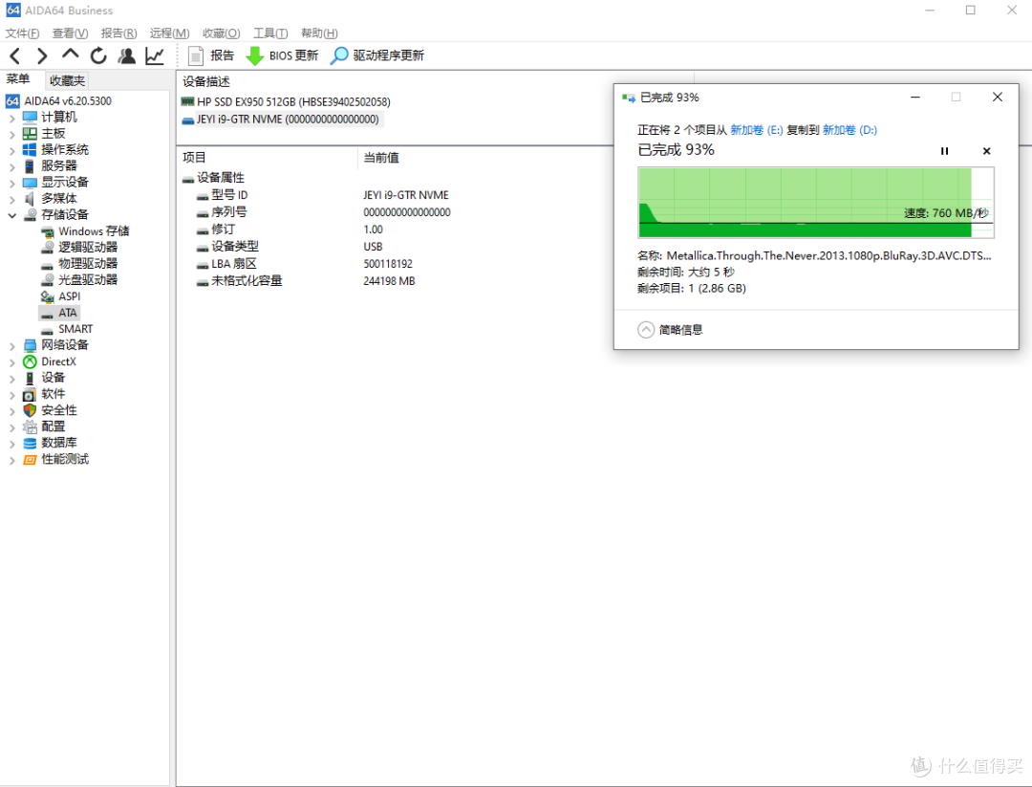
Task: Open the 报告(R) menu
Action: [x=119, y=33]
